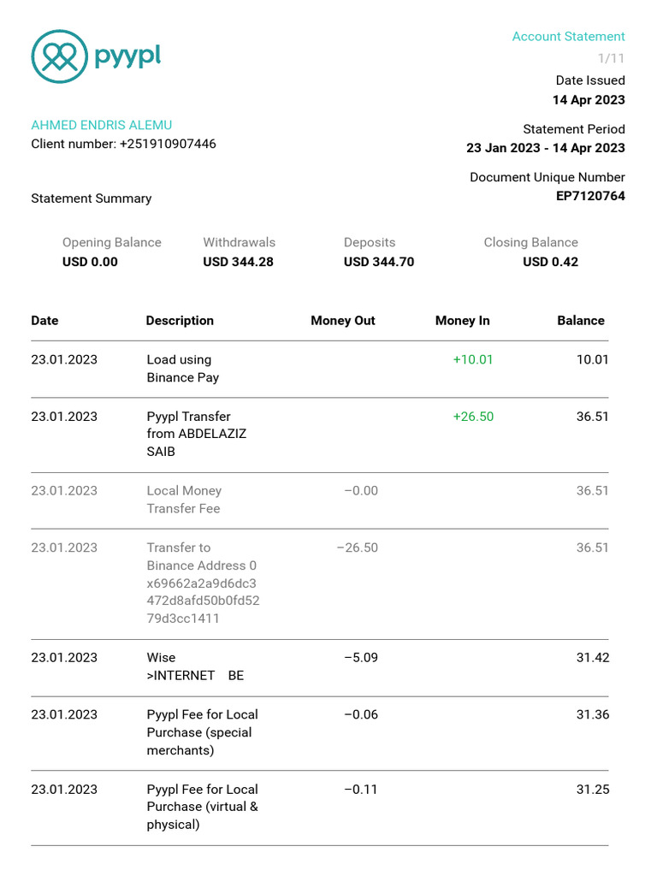Click the Account Statement heading link
This screenshot has width=657, height=876.
(568, 37)
